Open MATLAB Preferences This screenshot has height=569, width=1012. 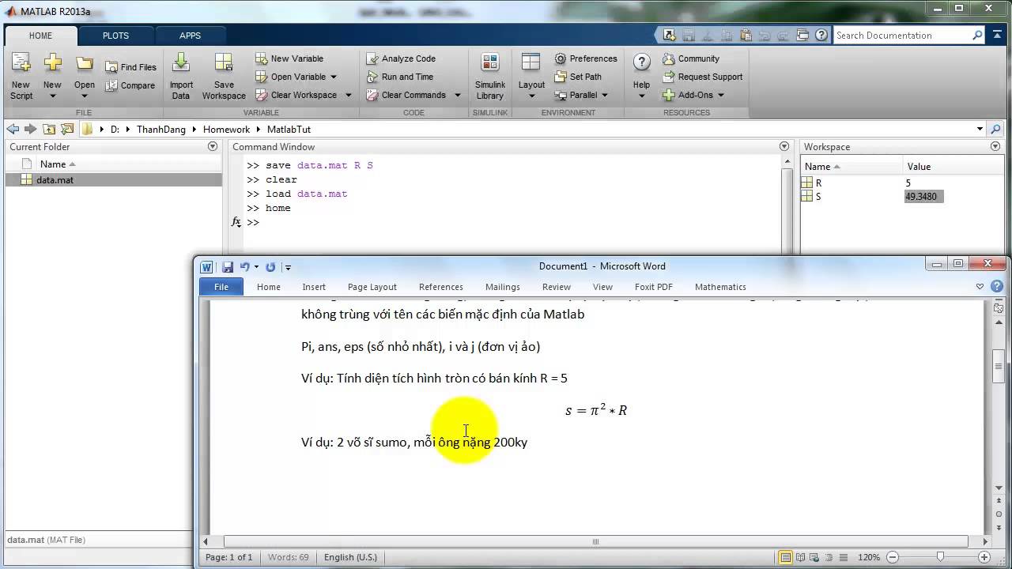[586, 58]
